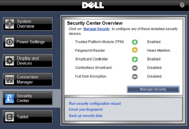Click the gray Contactless Smartcard status icon

point(135,68)
